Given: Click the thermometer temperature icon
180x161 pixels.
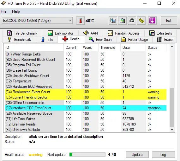Looking at the screenshot, I should pos(80,21).
